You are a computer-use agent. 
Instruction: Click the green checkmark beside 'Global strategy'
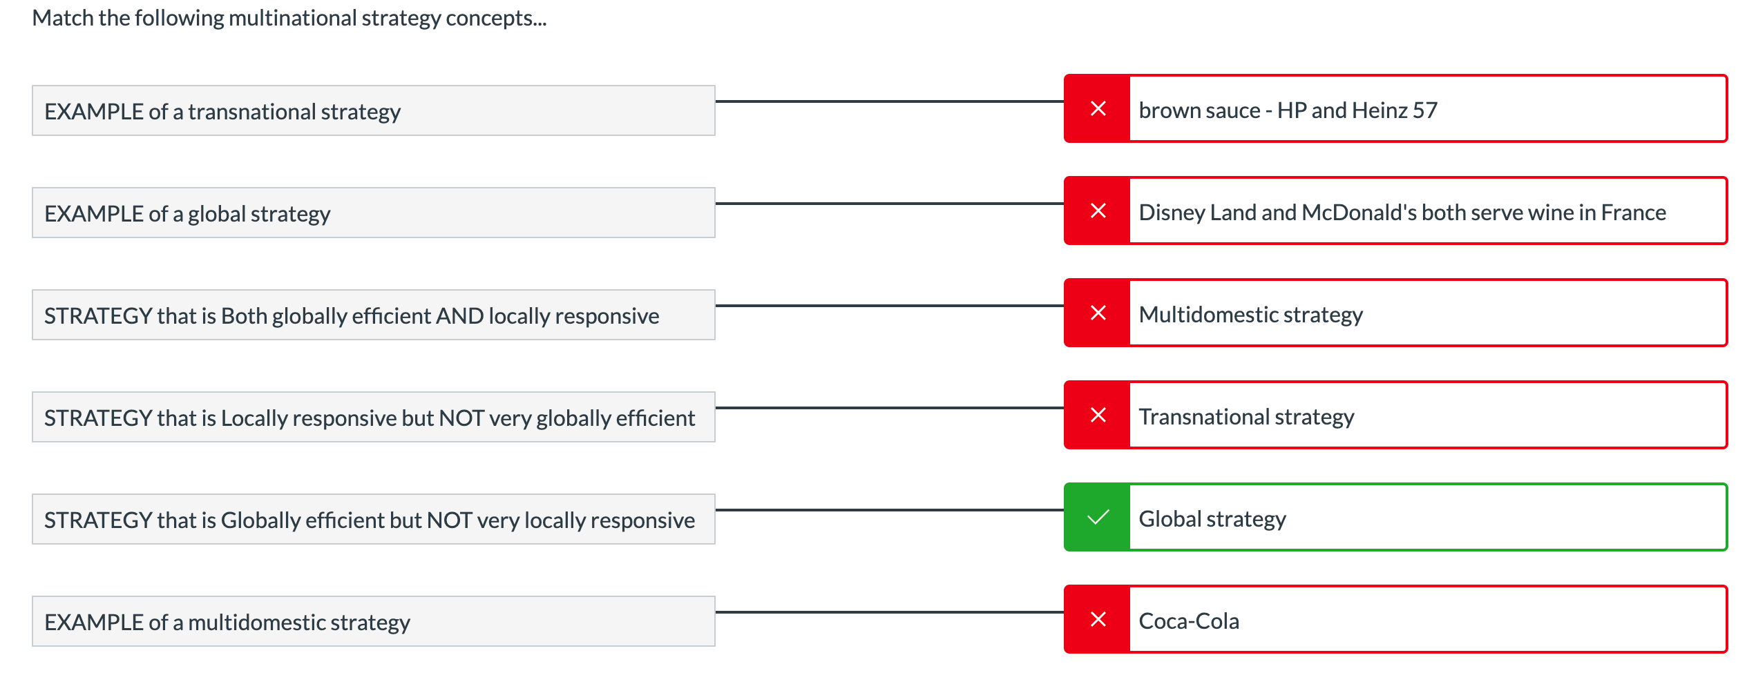(x=1098, y=517)
